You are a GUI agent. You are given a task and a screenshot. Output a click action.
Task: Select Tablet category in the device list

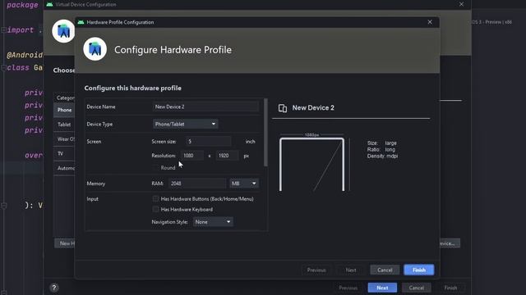(64, 125)
